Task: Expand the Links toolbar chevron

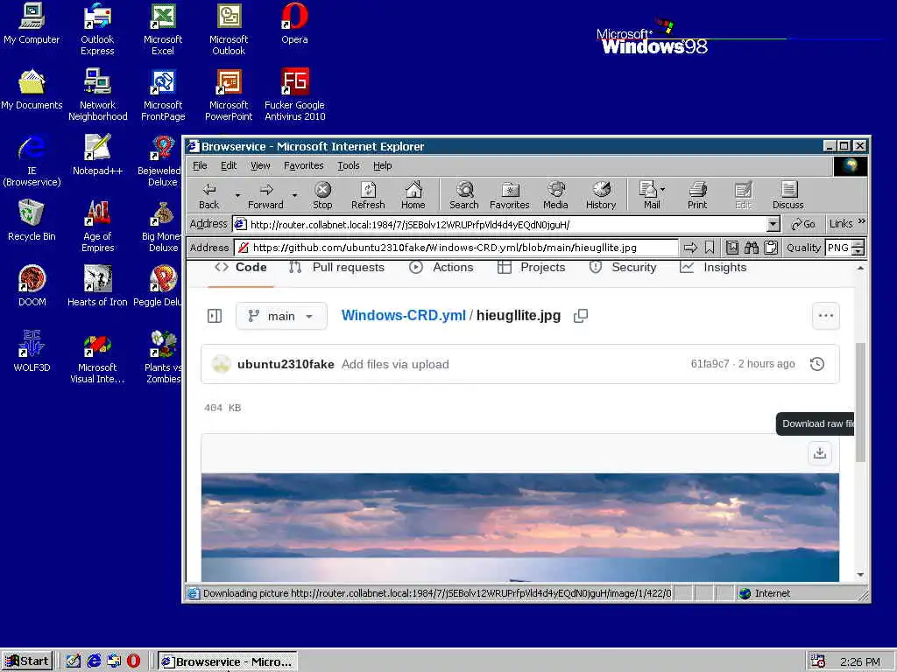Action: [x=862, y=221]
